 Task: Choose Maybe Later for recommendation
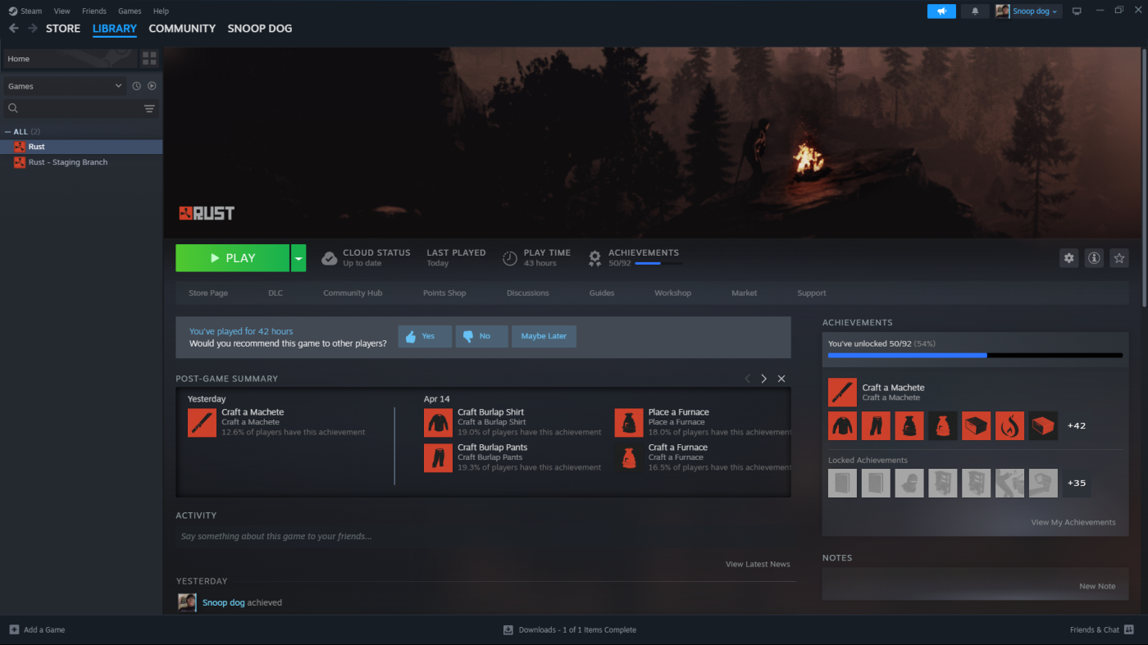tap(544, 336)
